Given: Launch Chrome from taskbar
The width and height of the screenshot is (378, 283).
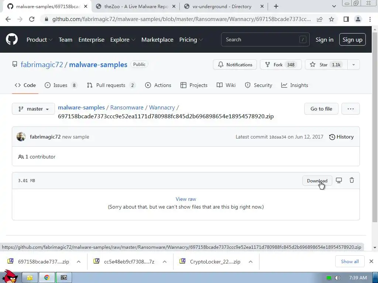Looking at the screenshot, I should [x=47, y=277].
